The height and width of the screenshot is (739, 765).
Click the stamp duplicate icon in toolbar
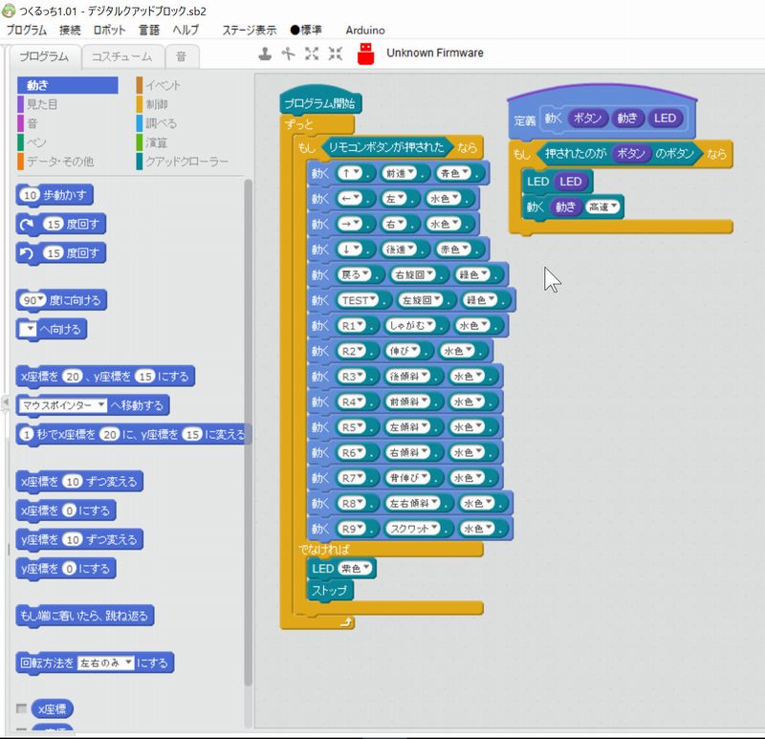click(265, 54)
